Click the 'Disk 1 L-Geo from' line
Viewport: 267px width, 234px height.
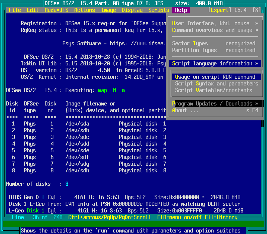[x=125, y=204]
